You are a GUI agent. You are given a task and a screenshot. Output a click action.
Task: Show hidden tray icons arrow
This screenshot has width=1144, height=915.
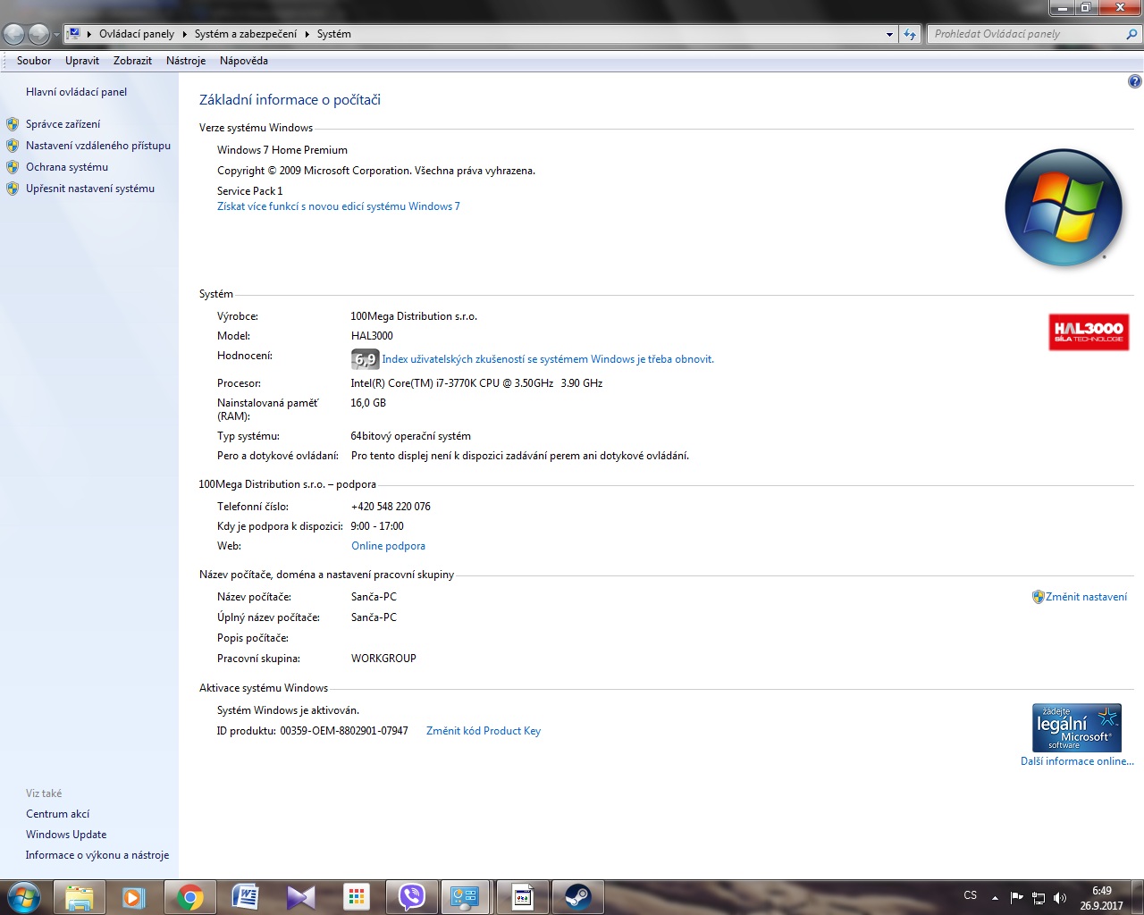point(995,897)
